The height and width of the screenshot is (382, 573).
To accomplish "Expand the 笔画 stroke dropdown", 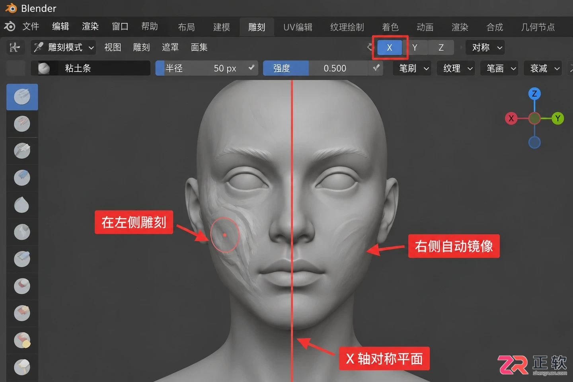I will (499, 68).
